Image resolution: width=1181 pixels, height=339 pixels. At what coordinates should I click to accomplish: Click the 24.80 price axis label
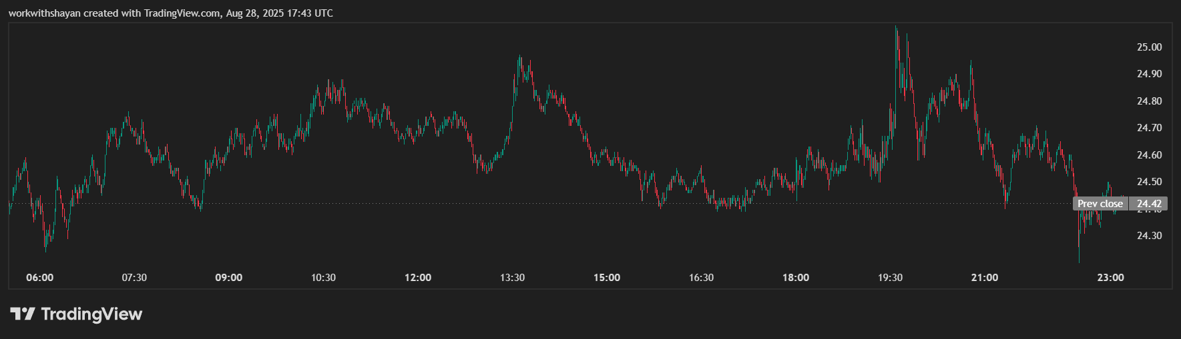click(1149, 101)
